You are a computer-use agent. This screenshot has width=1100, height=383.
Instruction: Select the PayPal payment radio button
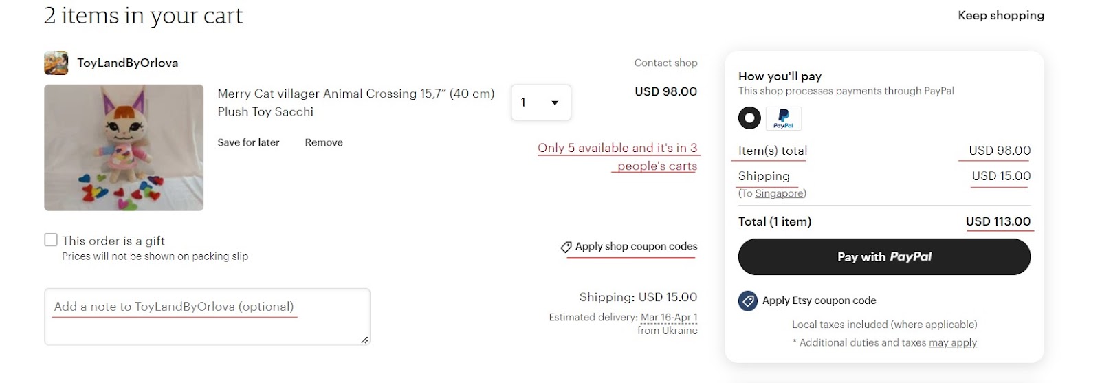[749, 118]
